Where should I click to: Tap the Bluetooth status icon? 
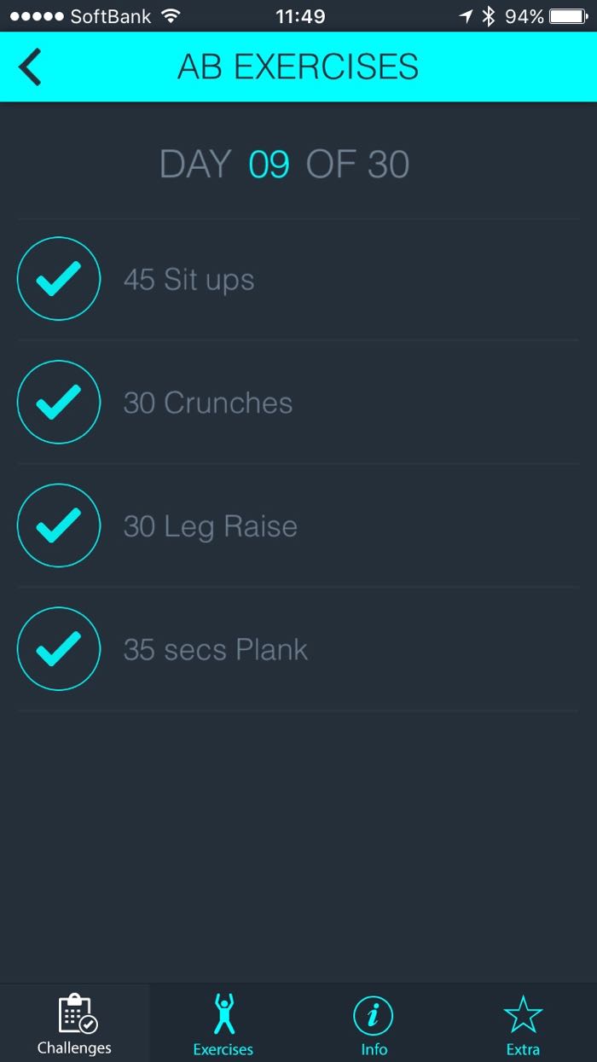coord(489,16)
